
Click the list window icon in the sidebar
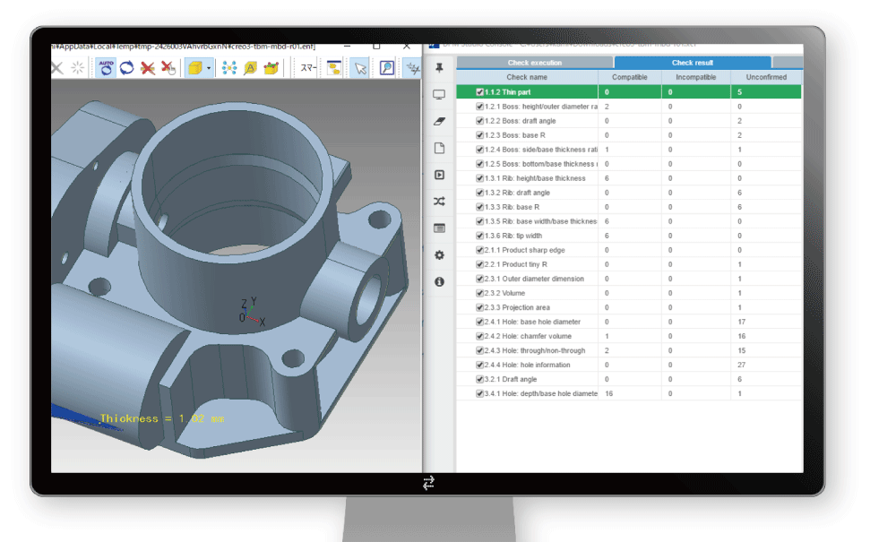439,228
